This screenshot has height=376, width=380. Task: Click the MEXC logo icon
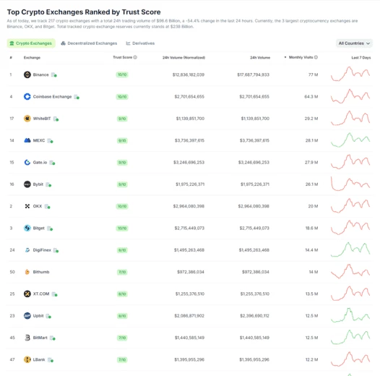(x=27, y=140)
